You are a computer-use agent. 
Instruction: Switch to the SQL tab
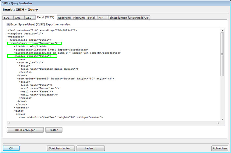tap(7, 17)
